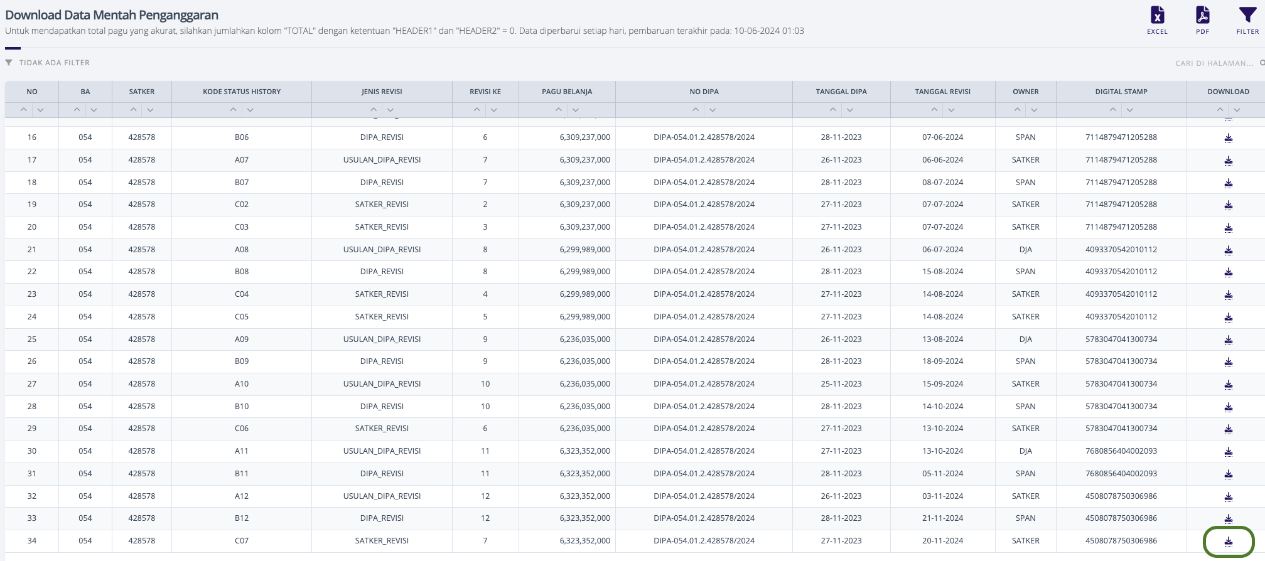This screenshot has height=561, width=1265.
Task: Export table to PDF
Action: coord(1202,20)
